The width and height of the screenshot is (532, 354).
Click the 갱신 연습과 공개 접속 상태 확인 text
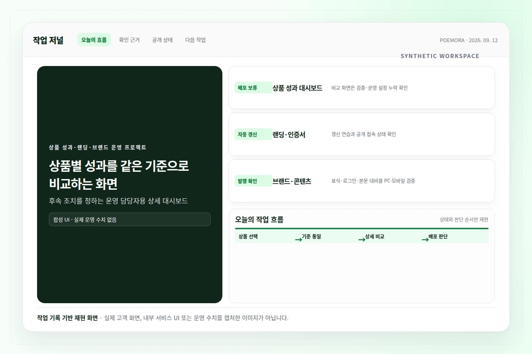364,134
